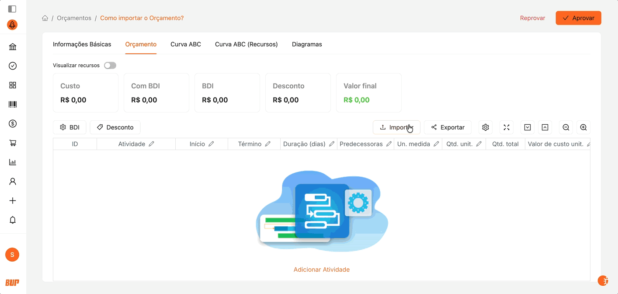The image size is (618, 294).
Task: Zoom out with the minus magnifier
Action: coord(566,127)
